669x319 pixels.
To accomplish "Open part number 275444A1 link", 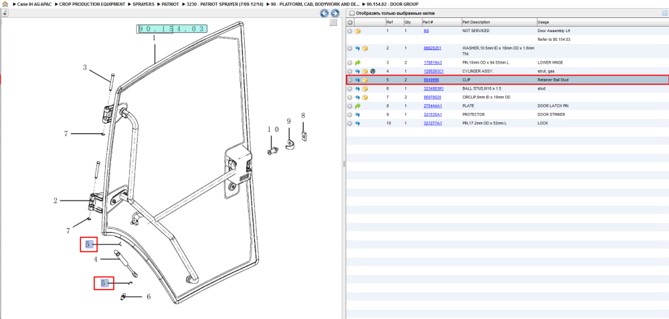I will [433, 106].
